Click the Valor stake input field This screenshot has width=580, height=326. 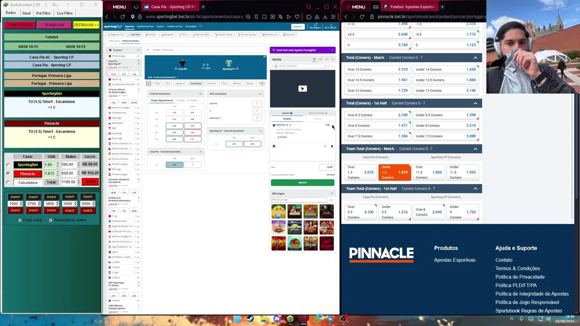[326, 167]
